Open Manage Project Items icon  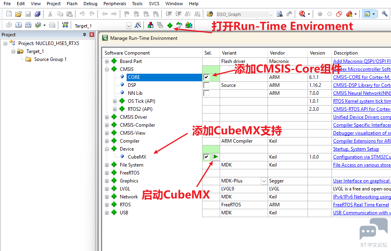[x=150, y=25]
